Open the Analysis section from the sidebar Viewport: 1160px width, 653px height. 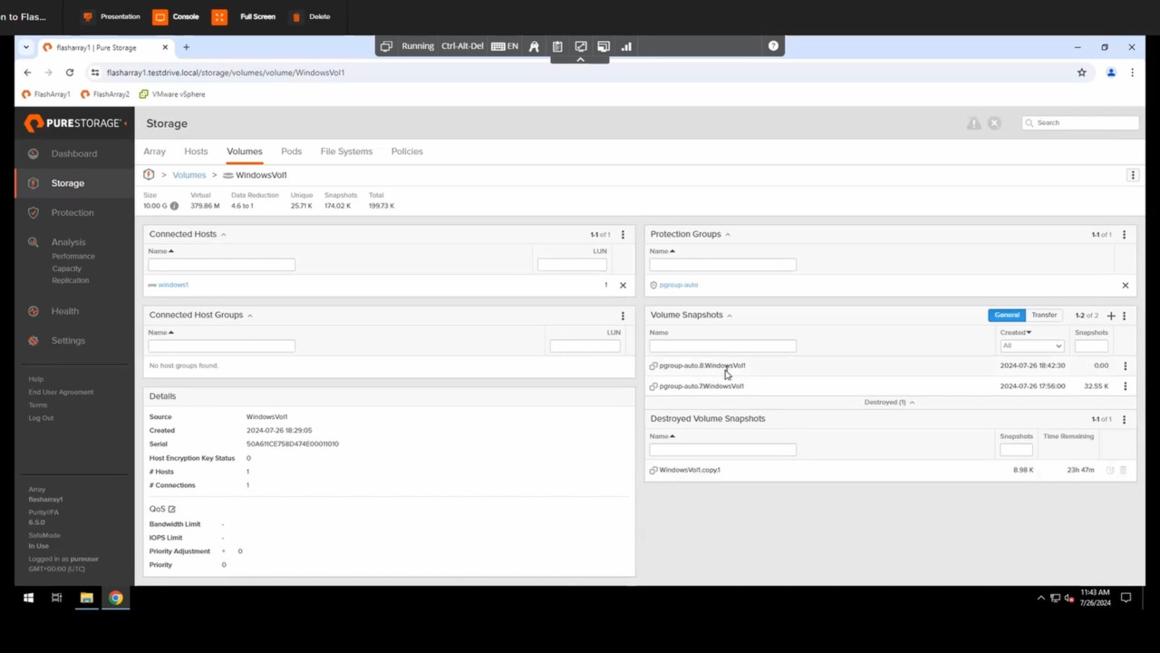68,241
